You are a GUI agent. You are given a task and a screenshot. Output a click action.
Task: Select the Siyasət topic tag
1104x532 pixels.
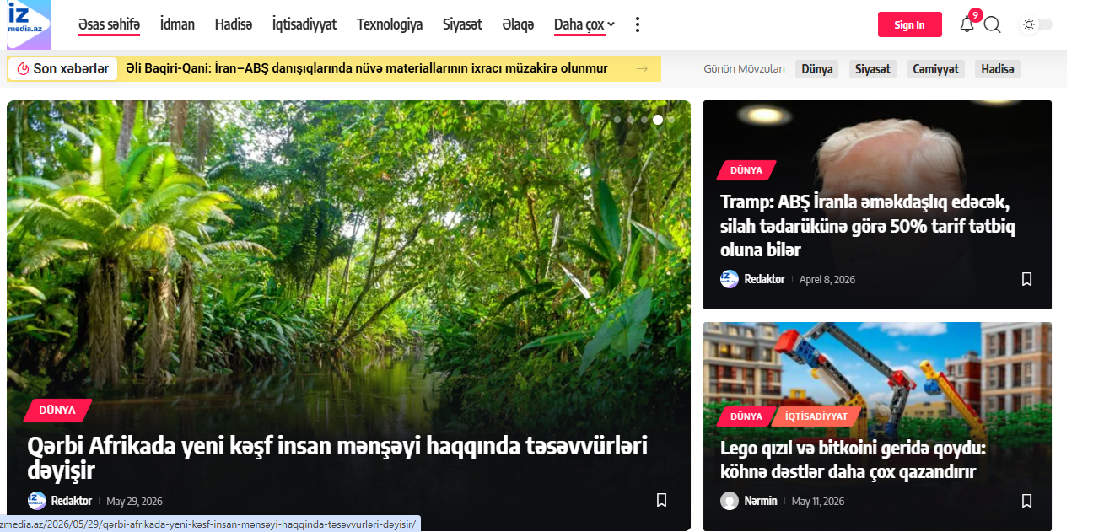(873, 69)
